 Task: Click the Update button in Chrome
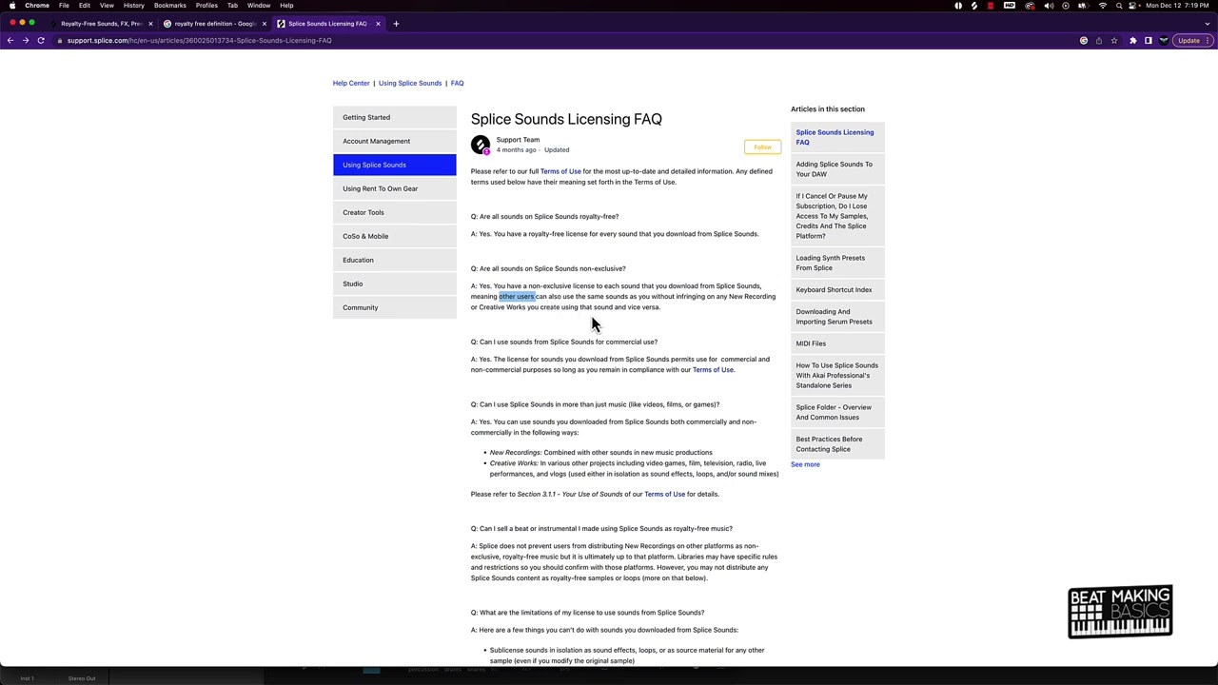point(1192,40)
